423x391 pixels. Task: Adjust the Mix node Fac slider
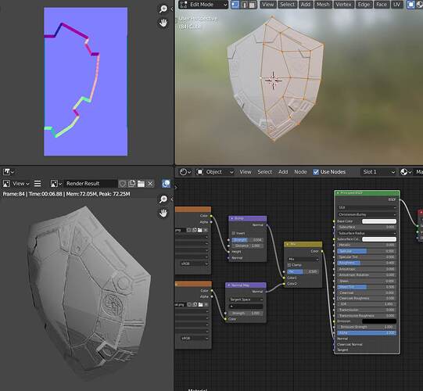303,271
